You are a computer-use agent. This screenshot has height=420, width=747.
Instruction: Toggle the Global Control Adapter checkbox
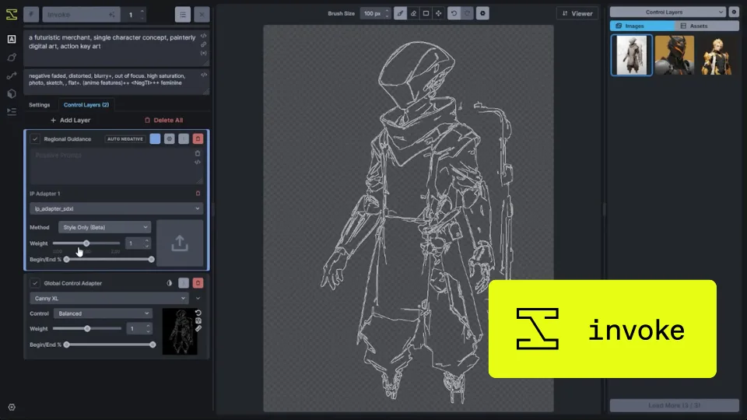pyautogui.click(x=35, y=283)
